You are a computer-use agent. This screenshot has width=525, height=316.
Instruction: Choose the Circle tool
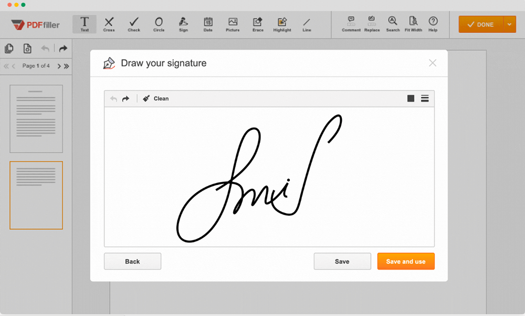[159, 24]
